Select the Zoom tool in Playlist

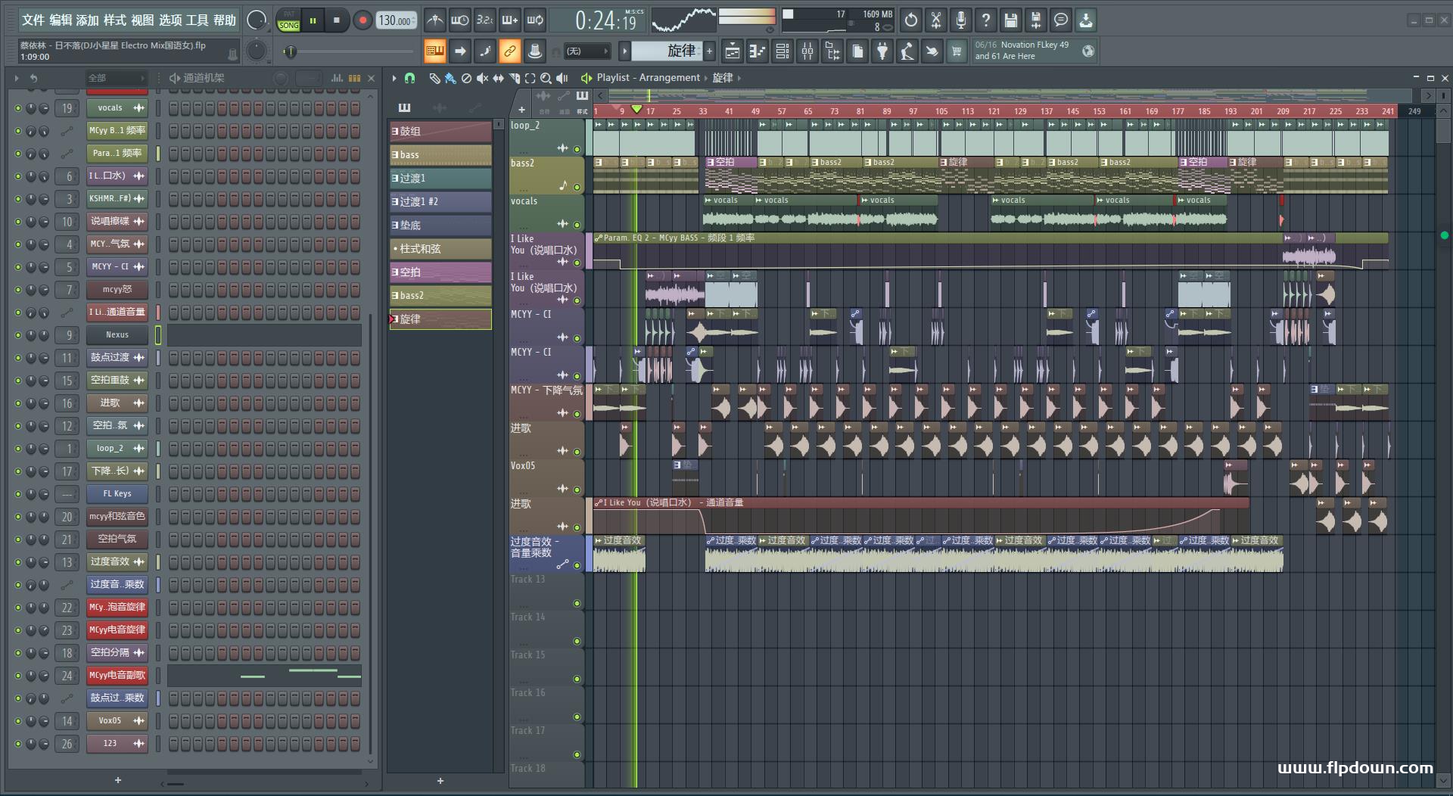coord(546,78)
